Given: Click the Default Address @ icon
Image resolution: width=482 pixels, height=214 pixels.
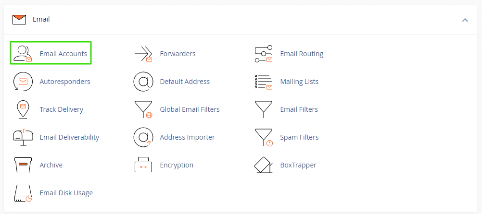Looking at the screenshot, I should (143, 82).
